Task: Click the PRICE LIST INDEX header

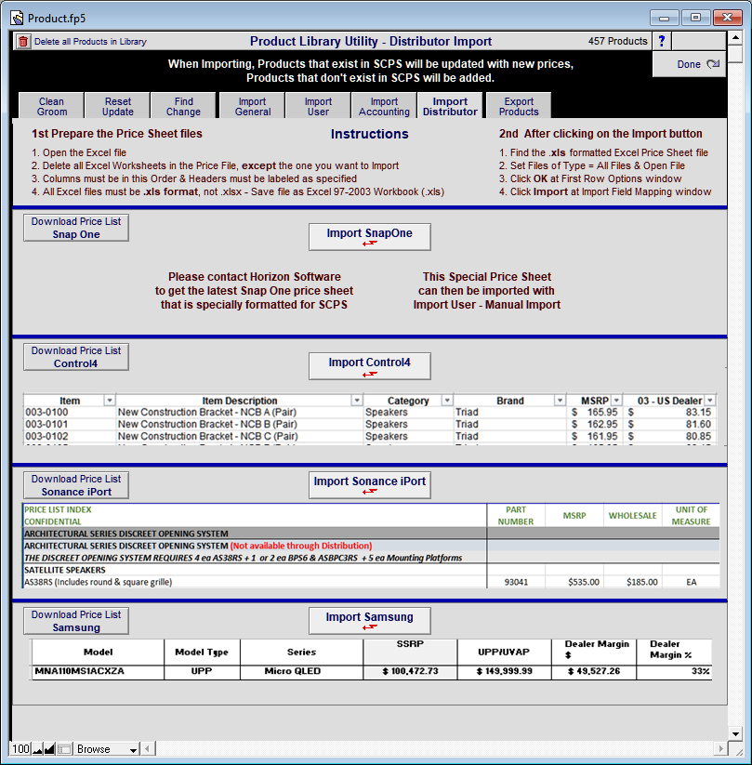Action: (x=58, y=509)
